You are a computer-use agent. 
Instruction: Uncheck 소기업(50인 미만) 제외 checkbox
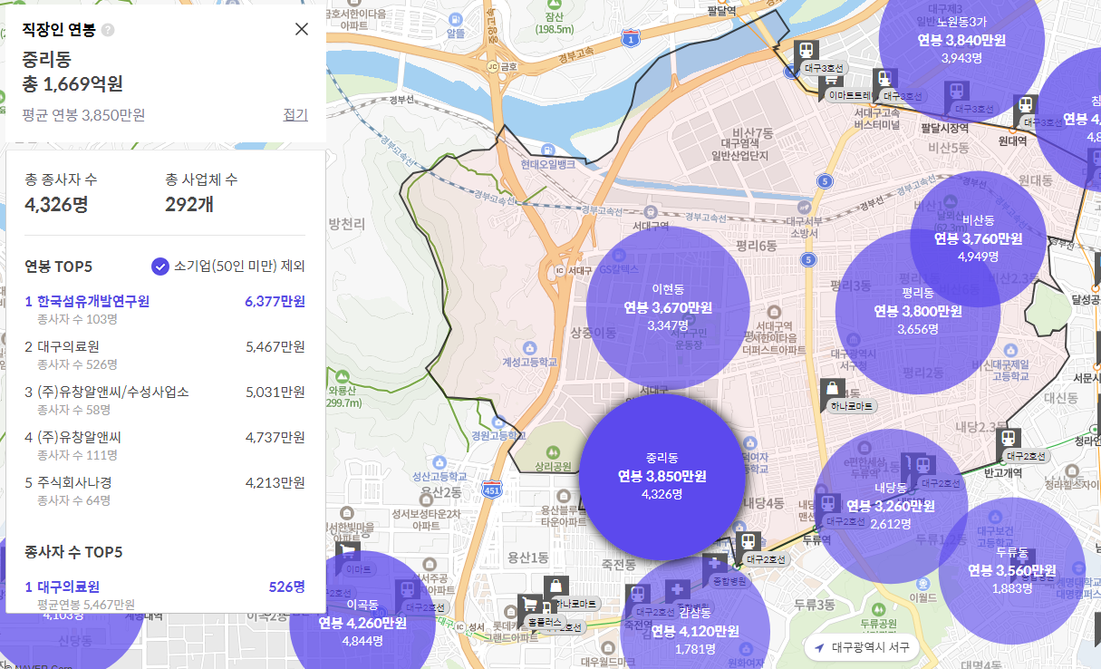pos(160,267)
